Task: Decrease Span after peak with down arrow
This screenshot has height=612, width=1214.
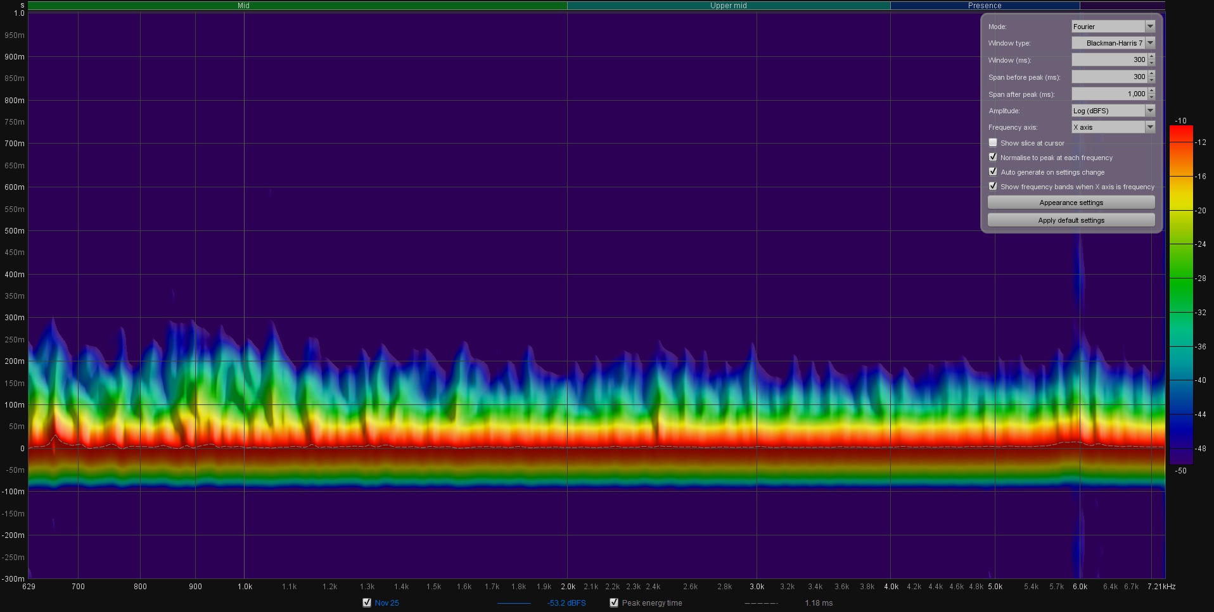Action: pos(1151,97)
